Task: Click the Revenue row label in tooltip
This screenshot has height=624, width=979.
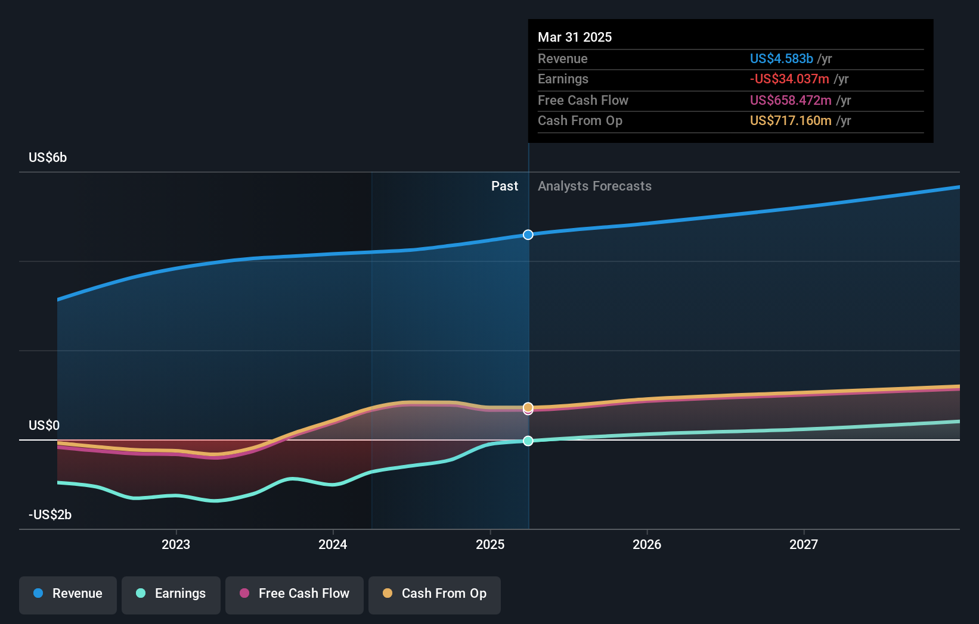Action: click(x=562, y=58)
